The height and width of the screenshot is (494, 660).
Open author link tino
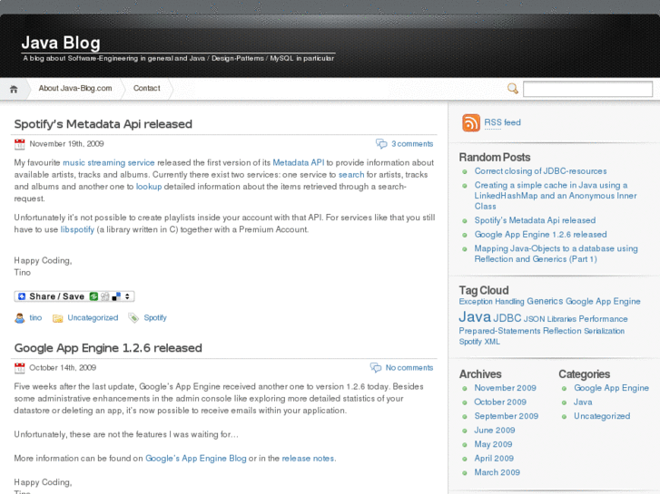35,318
